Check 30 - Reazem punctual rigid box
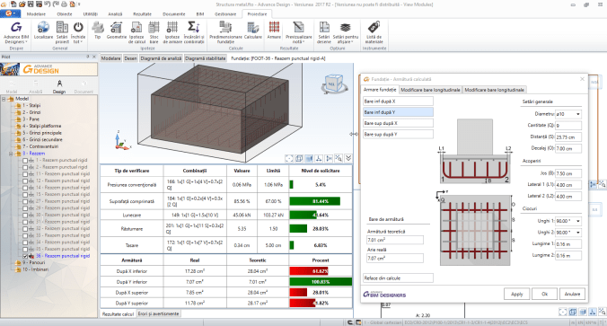 coord(25,215)
